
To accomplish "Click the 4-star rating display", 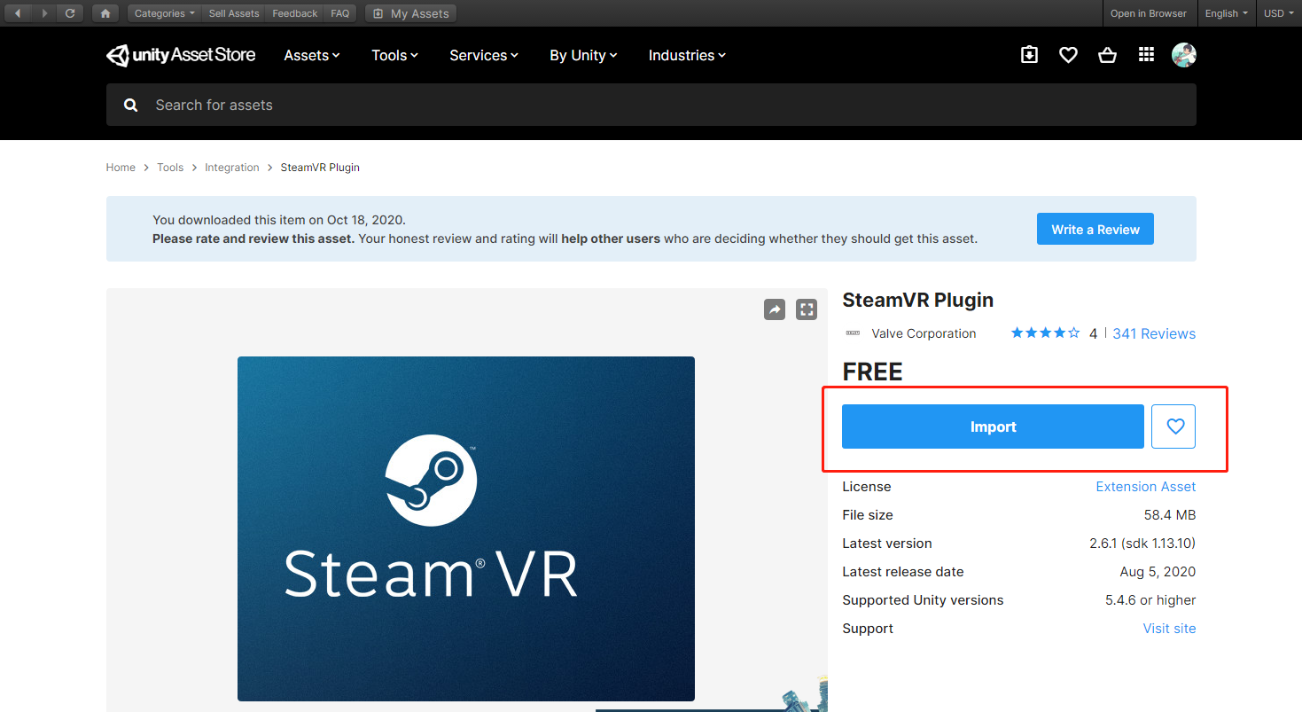I will pos(1045,333).
